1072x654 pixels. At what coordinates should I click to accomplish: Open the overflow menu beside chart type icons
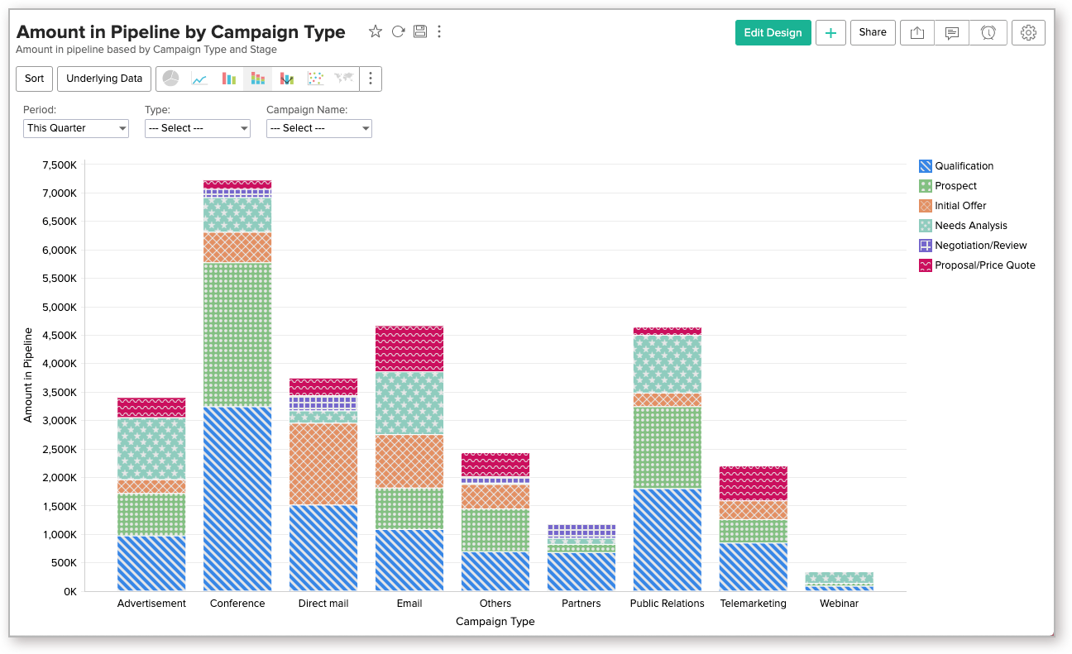[x=370, y=79]
